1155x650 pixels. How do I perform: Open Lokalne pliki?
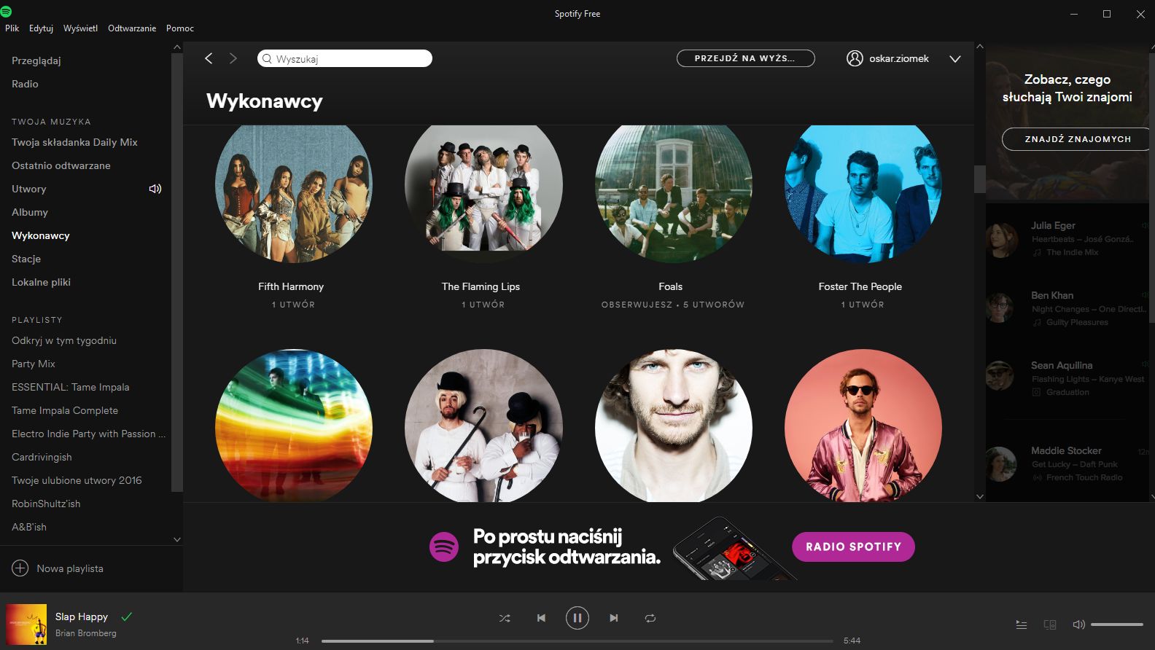click(x=41, y=282)
